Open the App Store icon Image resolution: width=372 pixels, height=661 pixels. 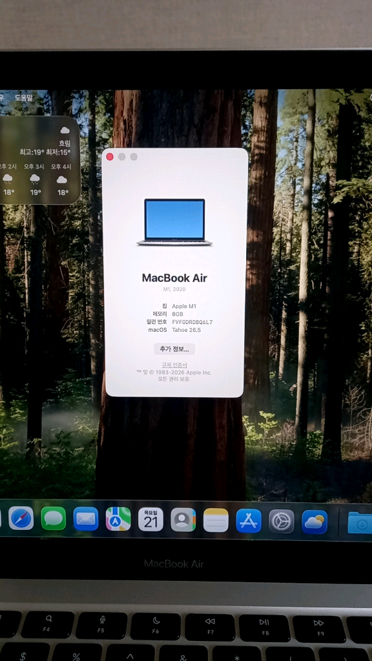(x=249, y=521)
